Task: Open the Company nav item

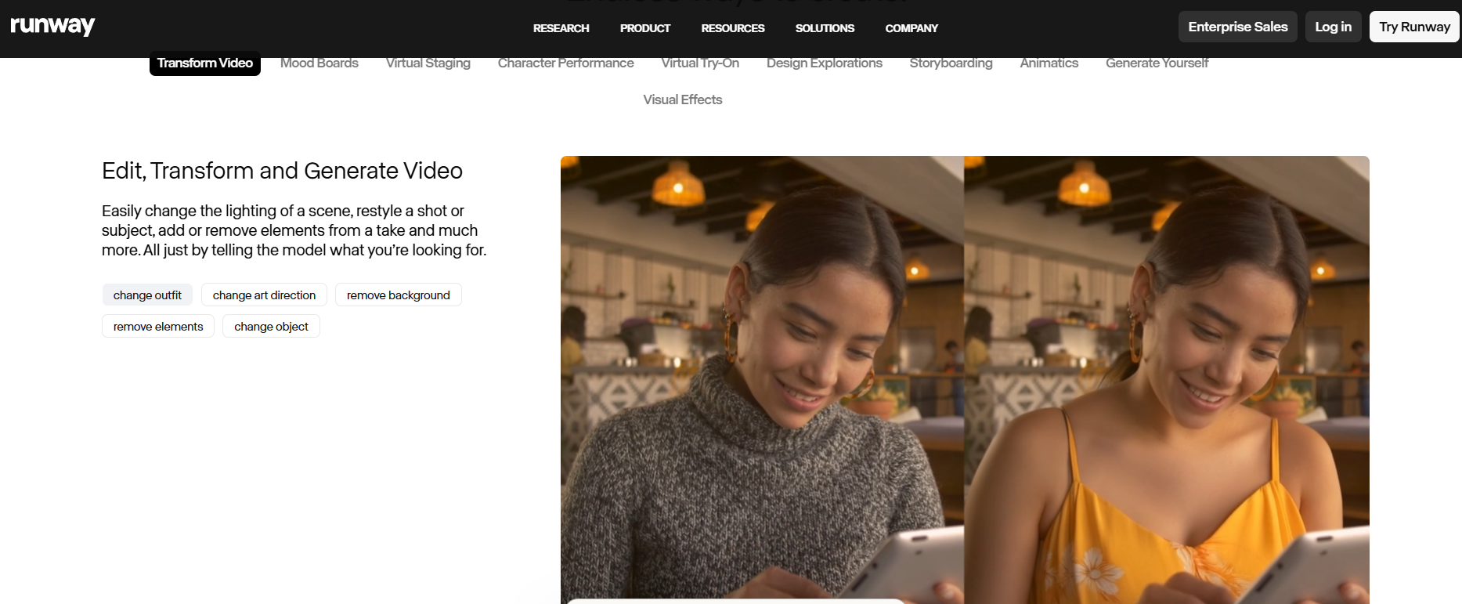Action: tap(911, 28)
